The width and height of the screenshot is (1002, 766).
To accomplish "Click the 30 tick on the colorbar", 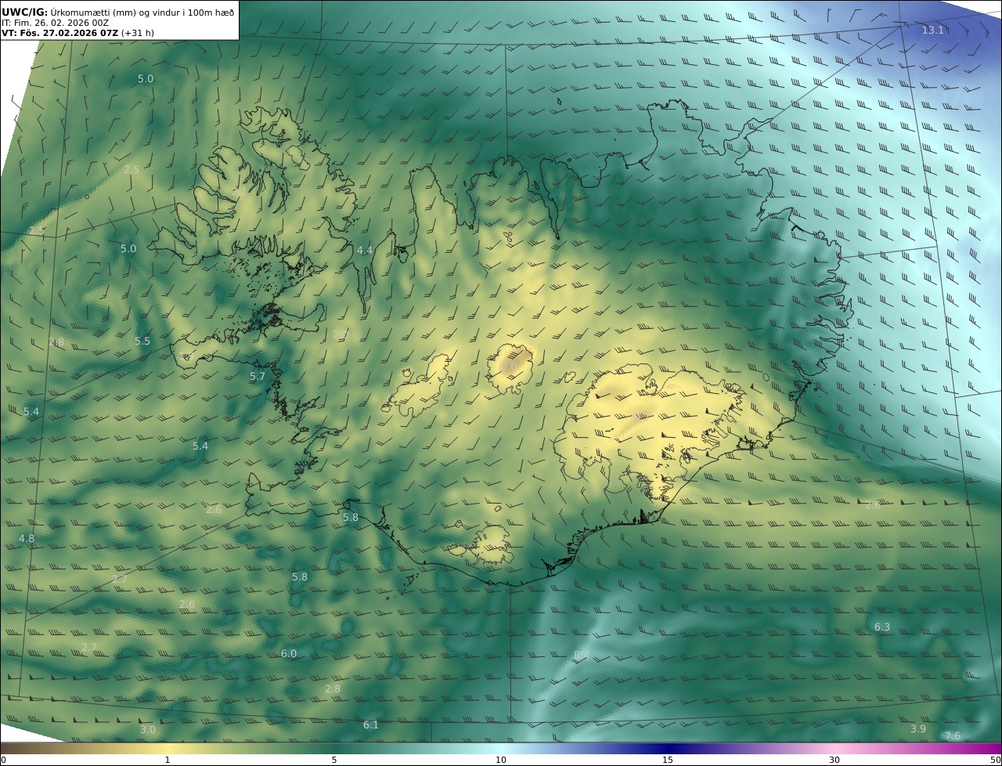I will coord(834,760).
